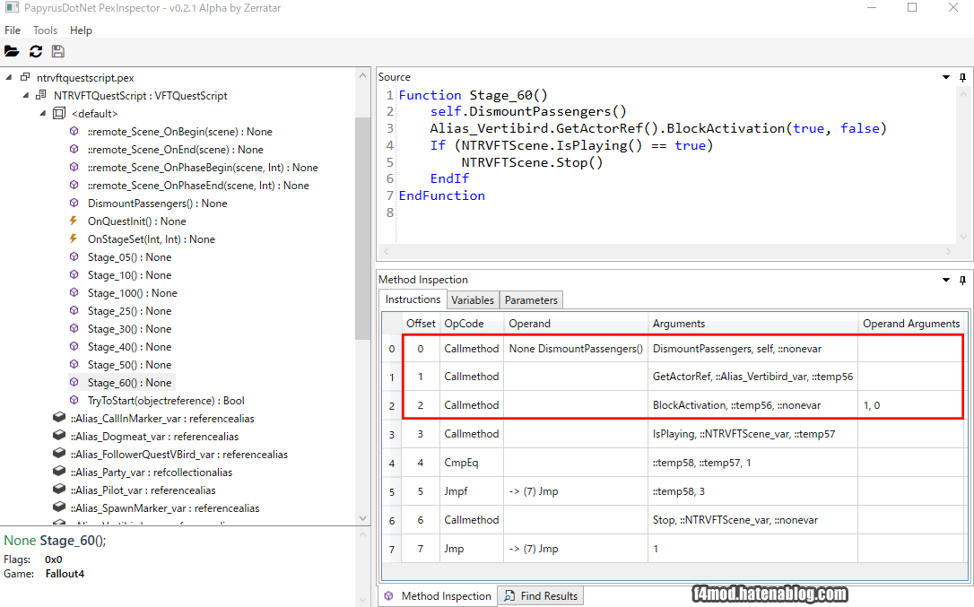Viewport: 974px width, 607px height.
Task: Click the lightning icon beside OnQuestInit()
Action: pos(74,221)
